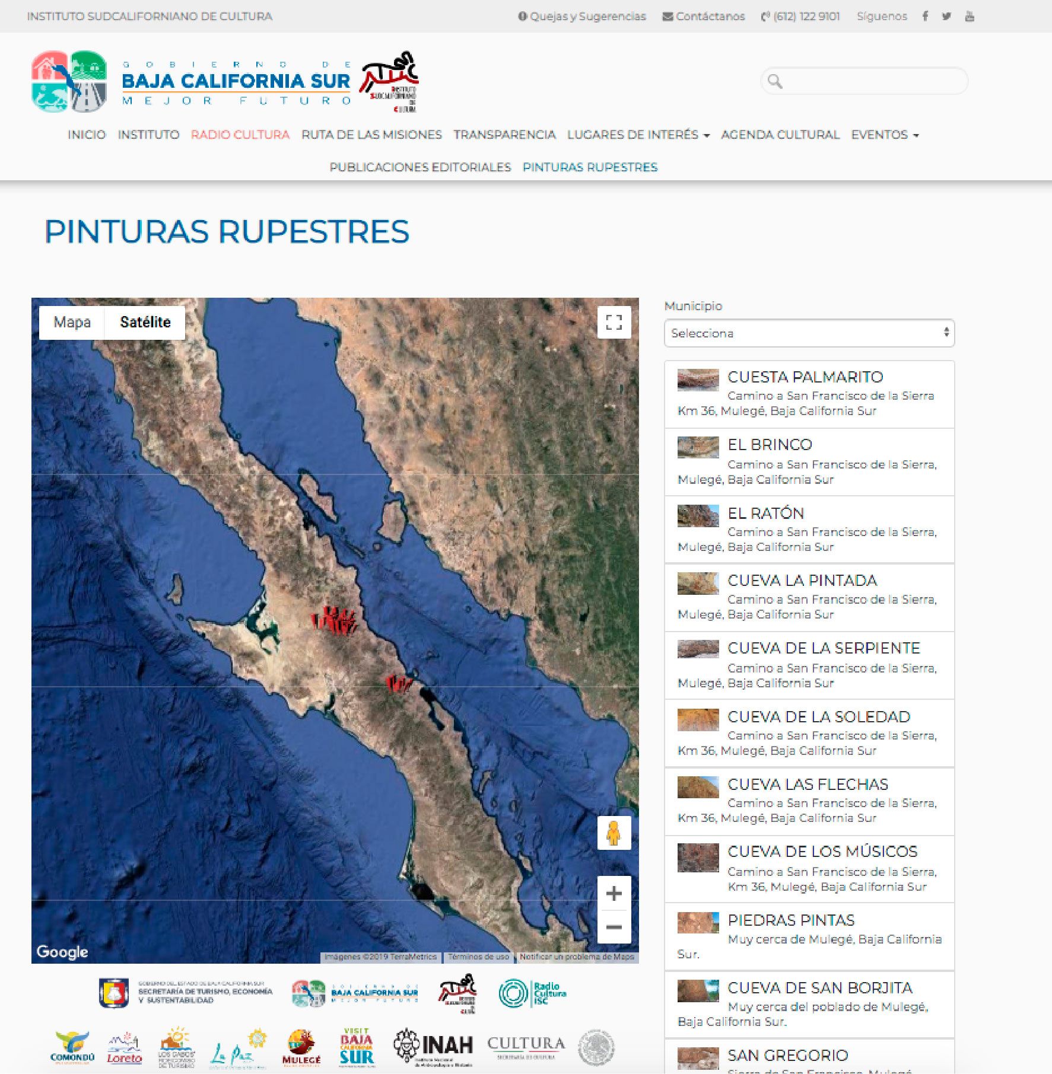Open the Twitter social icon
The width and height of the screenshot is (1052, 1074).
click(946, 16)
